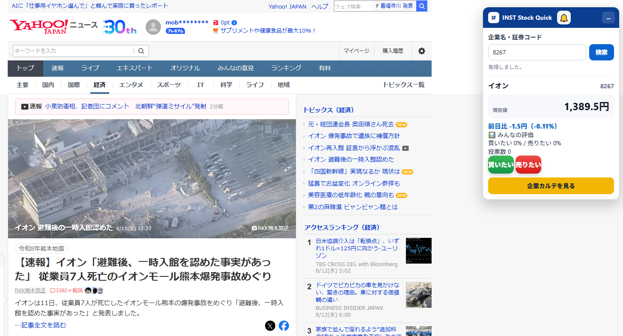This screenshot has height=336, width=623.
Task: Open the 30th anniversary logo
Action: (x=119, y=27)
